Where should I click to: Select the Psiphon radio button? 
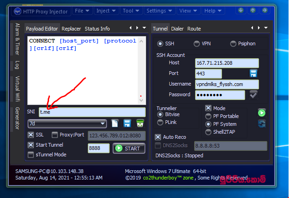233,43
